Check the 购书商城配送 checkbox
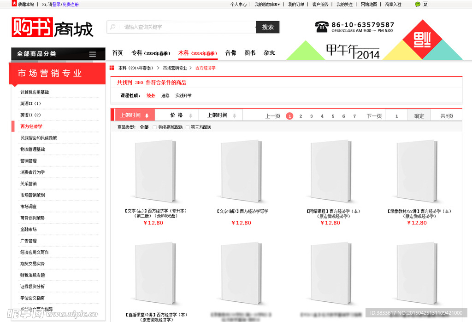Image resolution: width=472 pixels, height=322 pixels. click(x=155, y=127)
